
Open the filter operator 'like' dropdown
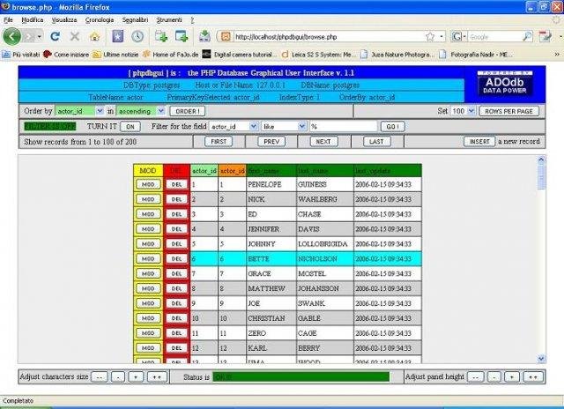pyautogui.click(x=302, y=126)
